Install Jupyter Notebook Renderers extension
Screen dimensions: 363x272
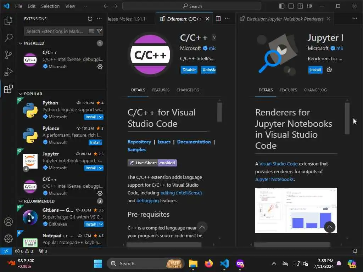pyautogui.click(x=315, y=70)
